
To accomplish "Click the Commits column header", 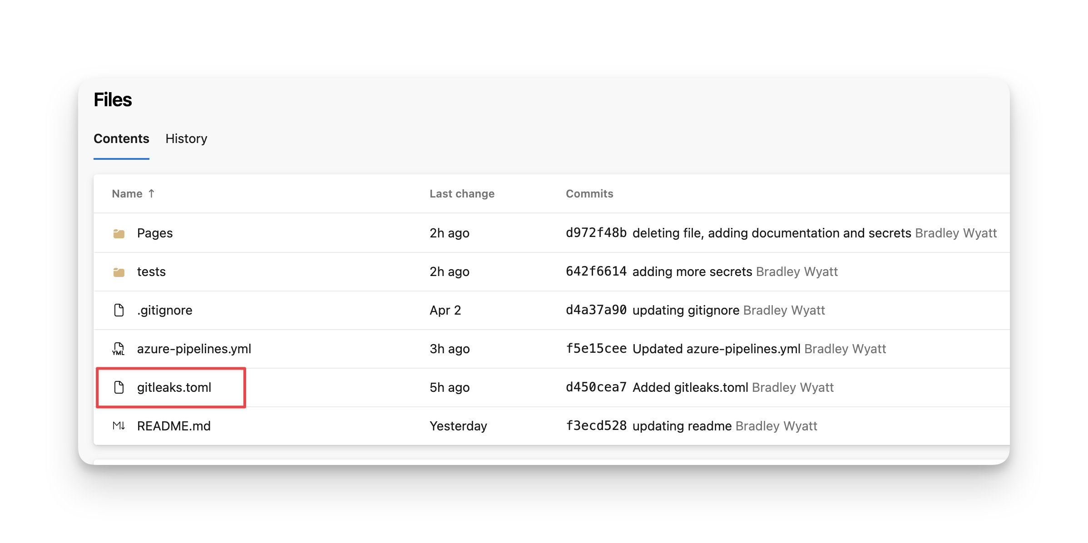I will [x=589, y=193].
